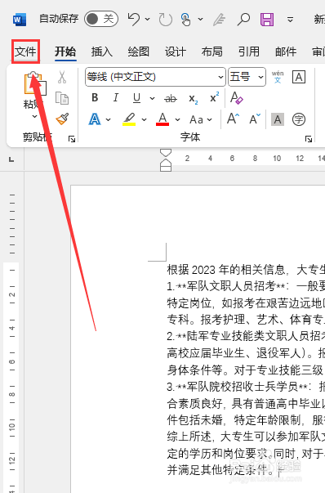Click the Cut scissors icon
Viewport: 325px width, 493px height.
coord(62,77)
